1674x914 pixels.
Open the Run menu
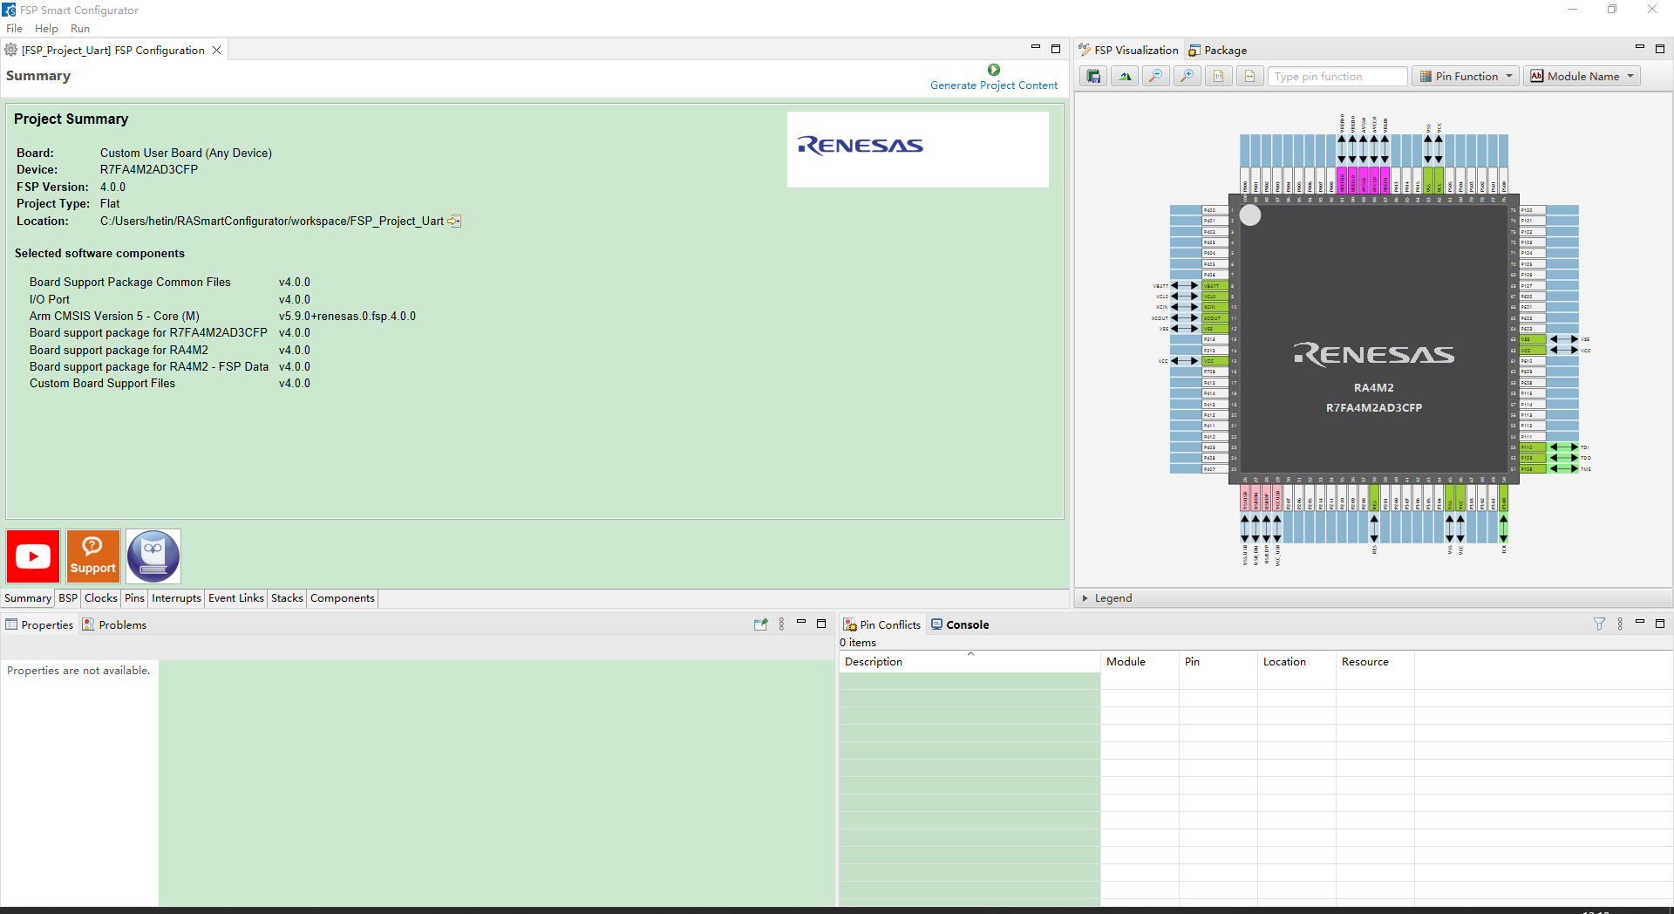tap(80, 29)
